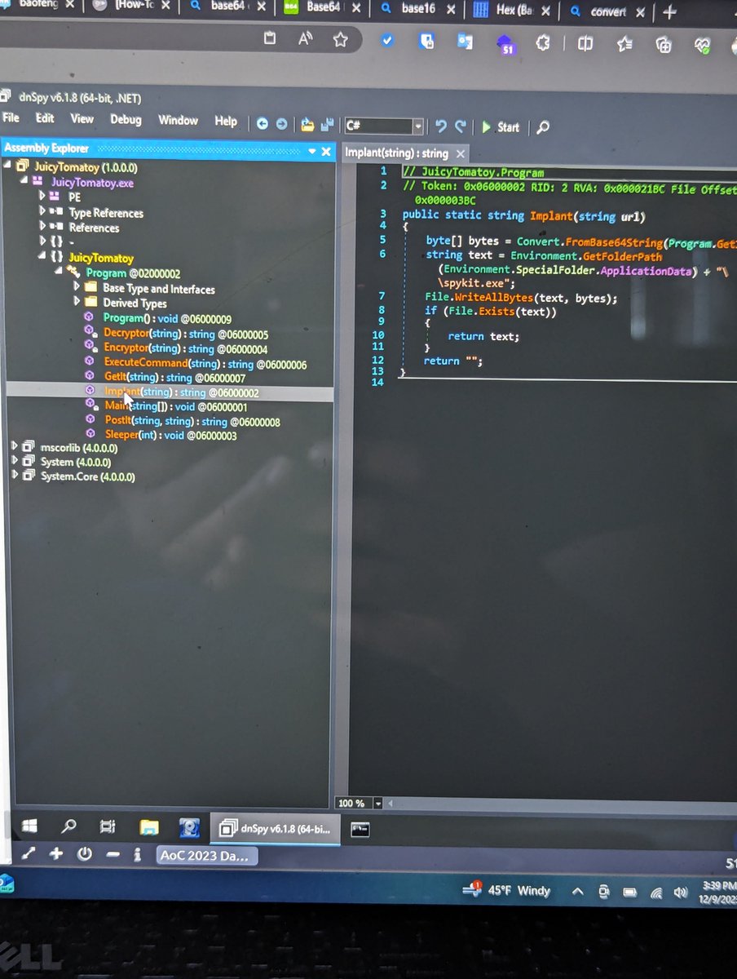This screenshot has width=737, height=979.
Task: Expand the System.Core (4.0.0.0) assembly
Action: 15,476
